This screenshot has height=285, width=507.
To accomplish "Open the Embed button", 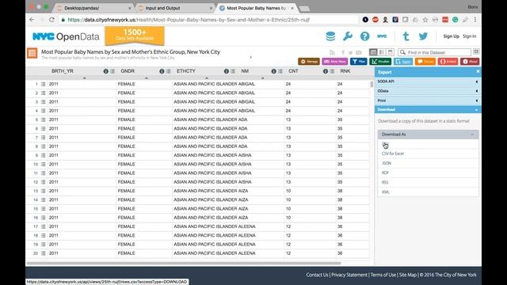I will [448, 62].
